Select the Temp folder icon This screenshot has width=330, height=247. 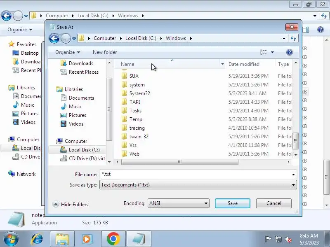(x=125, y=119)
